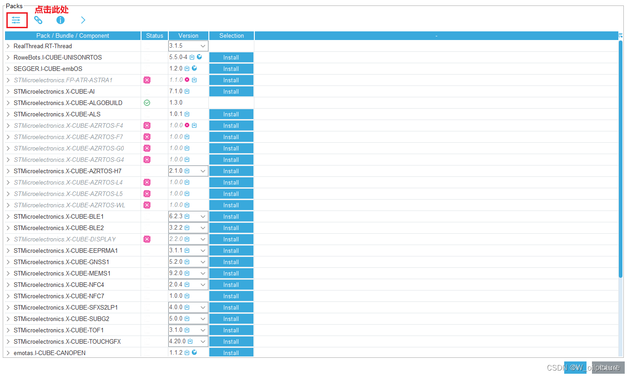Install X-CUBE-EEPRMA1 pack
627x376 pixels.
tap(231, 251)
